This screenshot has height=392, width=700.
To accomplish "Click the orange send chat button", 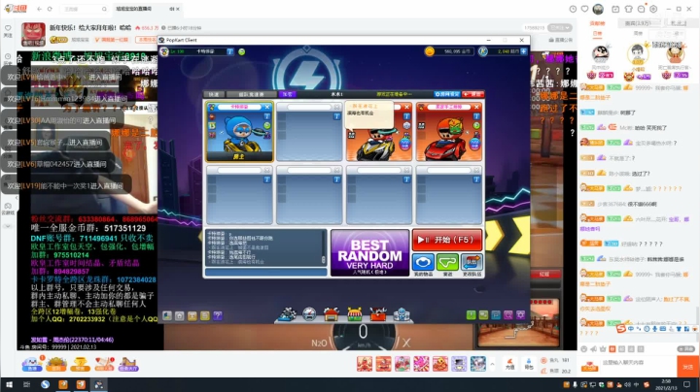I will click(688, 367).
